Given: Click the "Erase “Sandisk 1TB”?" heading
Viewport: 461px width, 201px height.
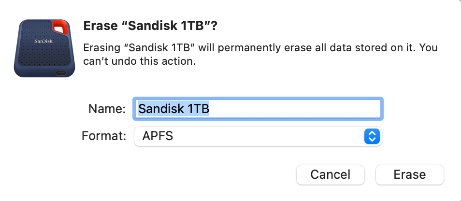Looking at the screenshot, I should [150, 26].
